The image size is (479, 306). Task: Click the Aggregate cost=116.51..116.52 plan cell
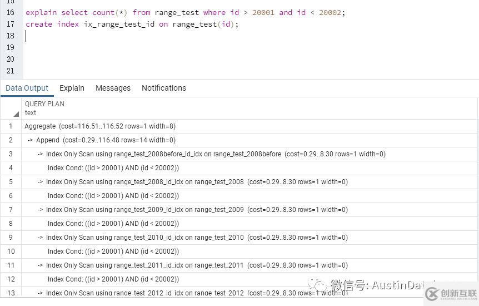coord(250,126)
